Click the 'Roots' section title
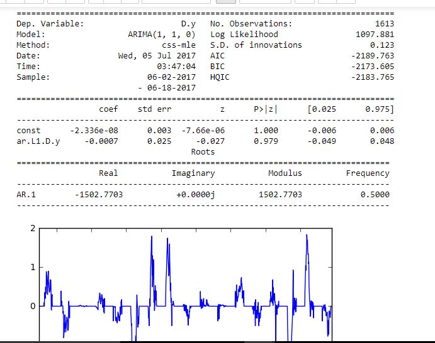 (x=203, y=151)
